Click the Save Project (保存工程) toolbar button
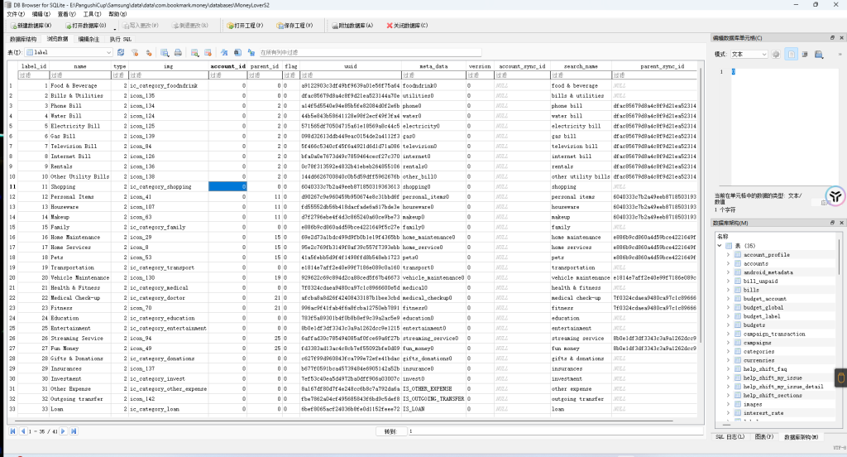Image resolution: width=847 pixels, height=457 pixels. click(x=294, y=26)
